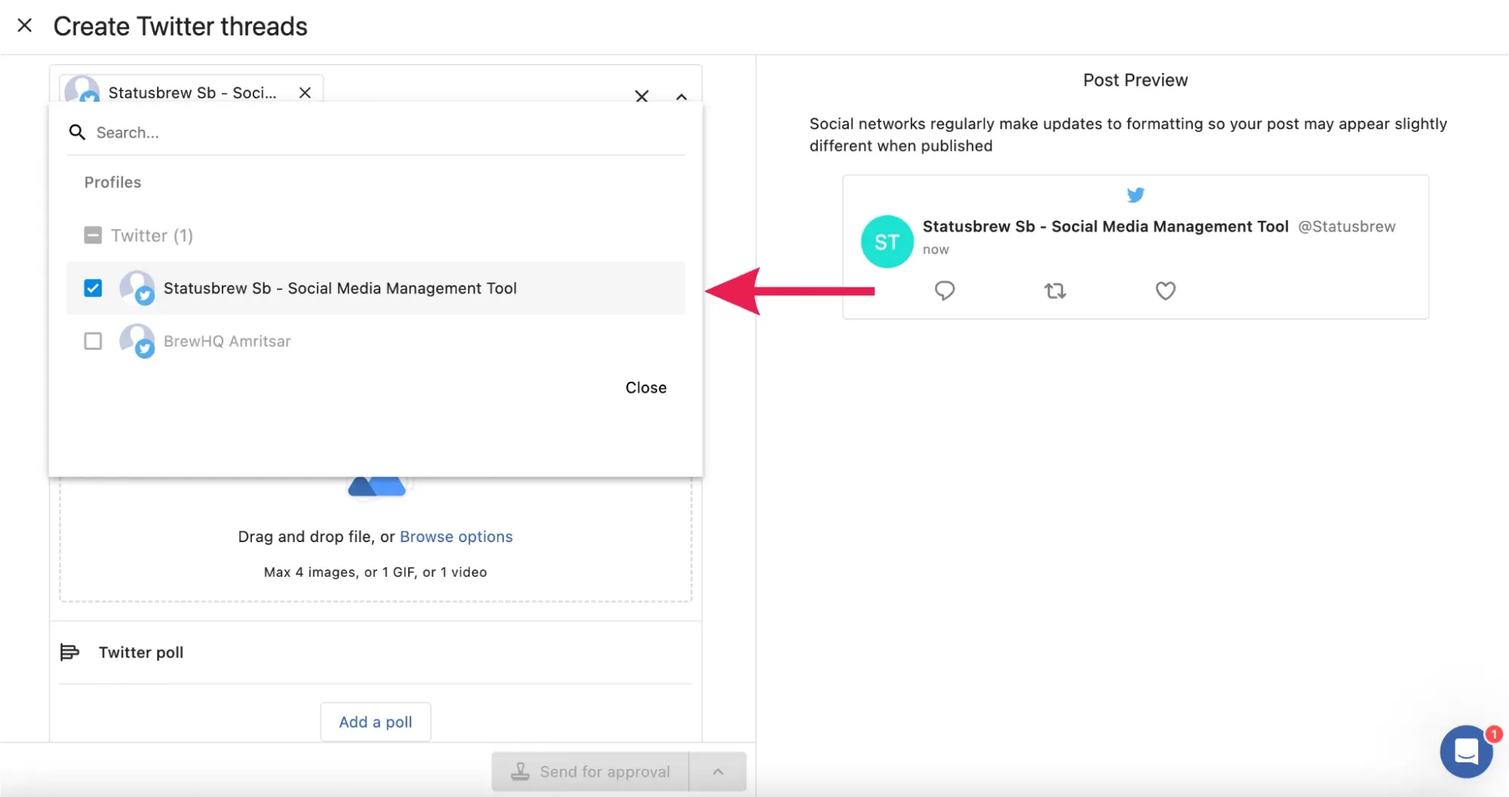Image resolution: width=1509 pixels, height=797 pixels.
Task: Check the BrewHQ Amritsar checkbox
Action: tap(93, 341)
